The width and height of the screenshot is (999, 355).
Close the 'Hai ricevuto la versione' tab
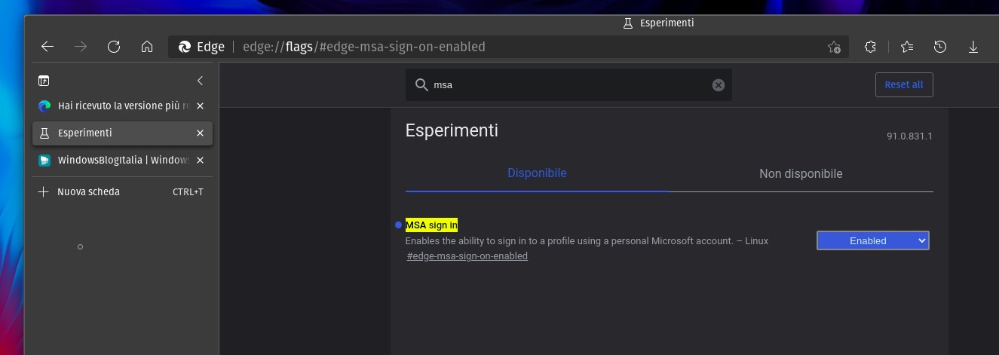point(200,106)
